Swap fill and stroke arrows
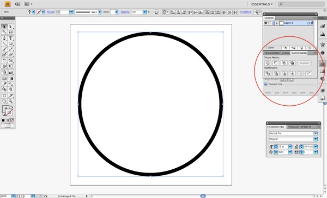Image resolution: width=327 pixels, height=198 pixels. point(11,106)
